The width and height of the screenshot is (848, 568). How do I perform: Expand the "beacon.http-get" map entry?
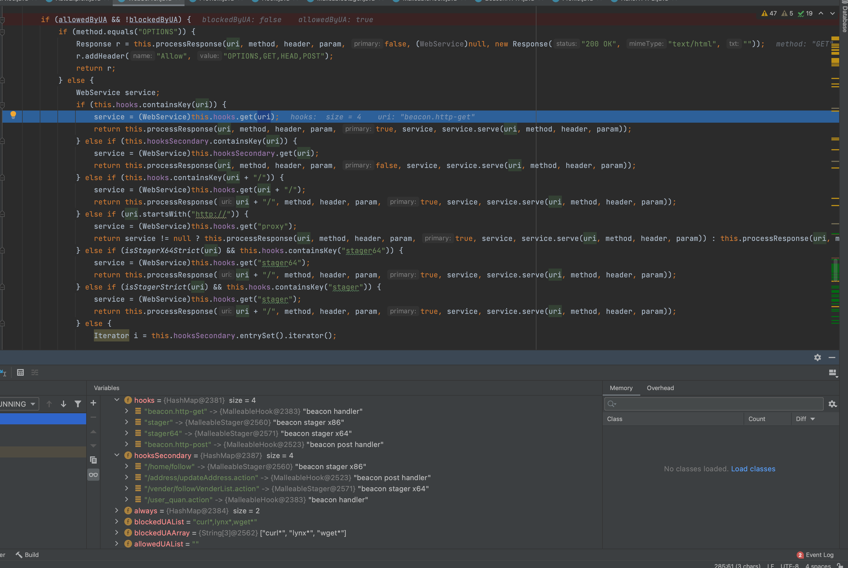[x=126, y=411]
